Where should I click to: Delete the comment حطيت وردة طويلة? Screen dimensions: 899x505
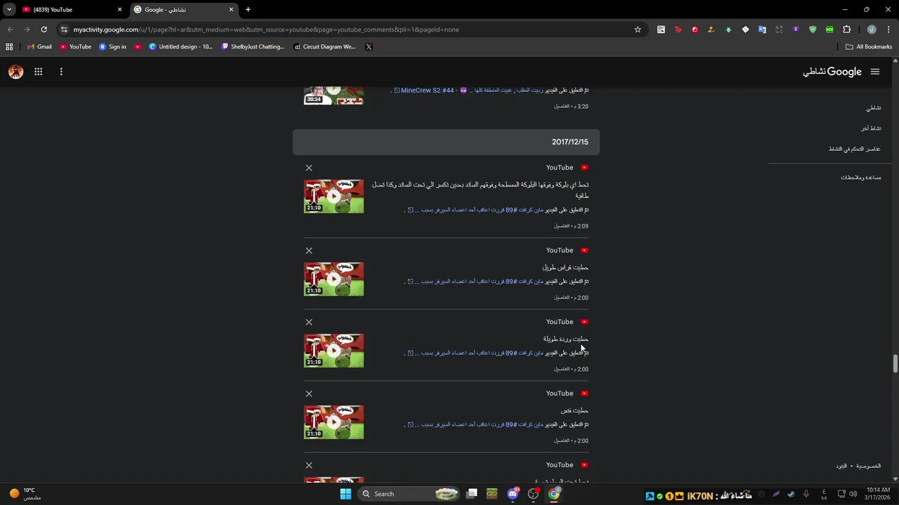click(308, 322)
